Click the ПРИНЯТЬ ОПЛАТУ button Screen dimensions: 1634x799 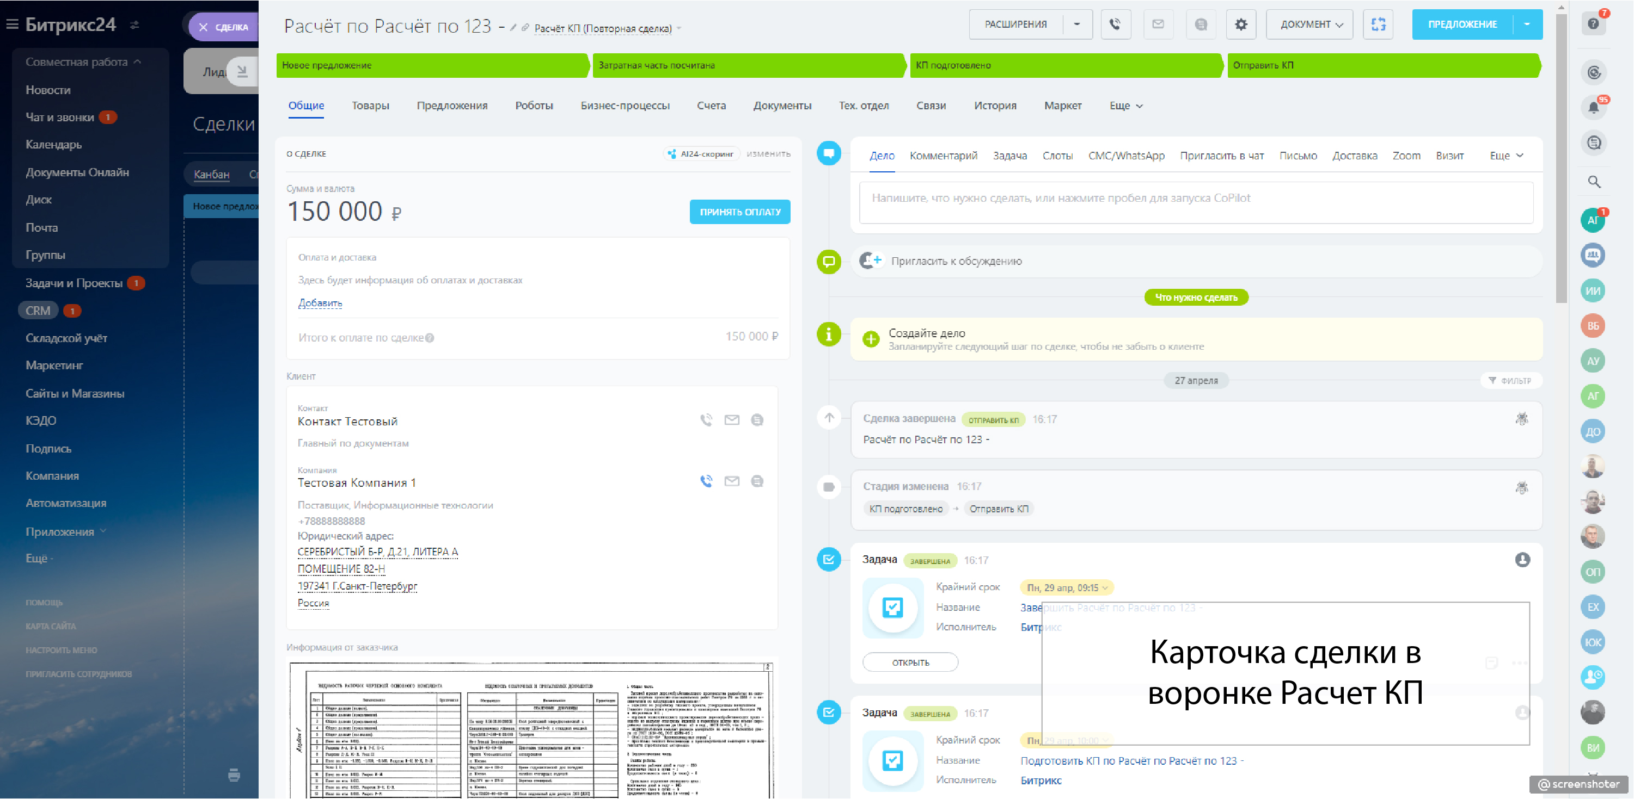pos(739,212)
